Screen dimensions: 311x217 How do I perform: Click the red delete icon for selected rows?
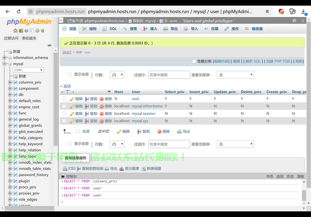[x=159, y=132]
